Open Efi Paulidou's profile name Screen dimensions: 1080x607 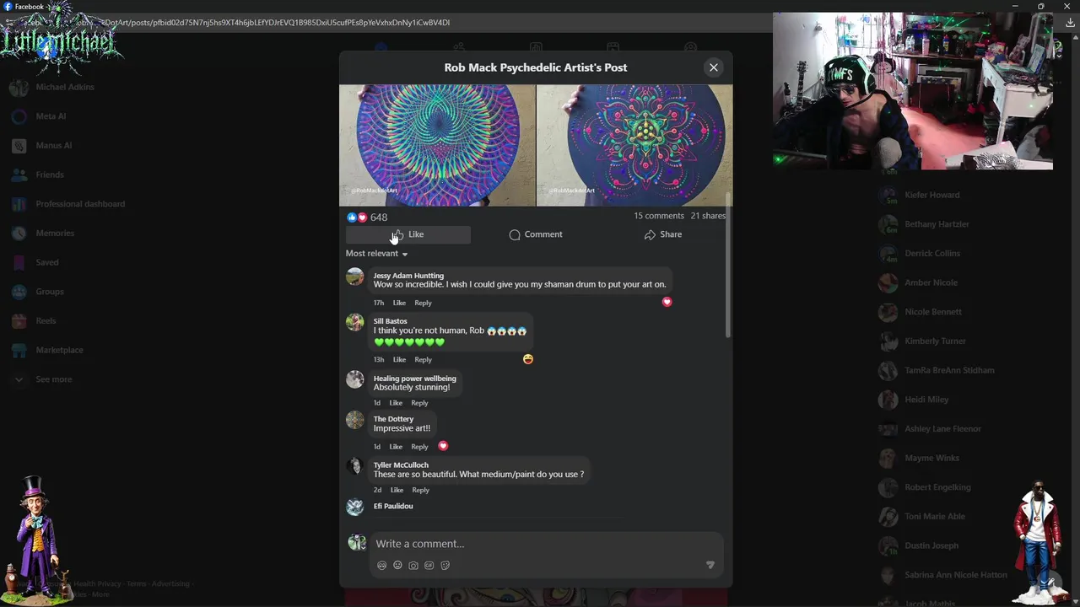coord(393,506)
